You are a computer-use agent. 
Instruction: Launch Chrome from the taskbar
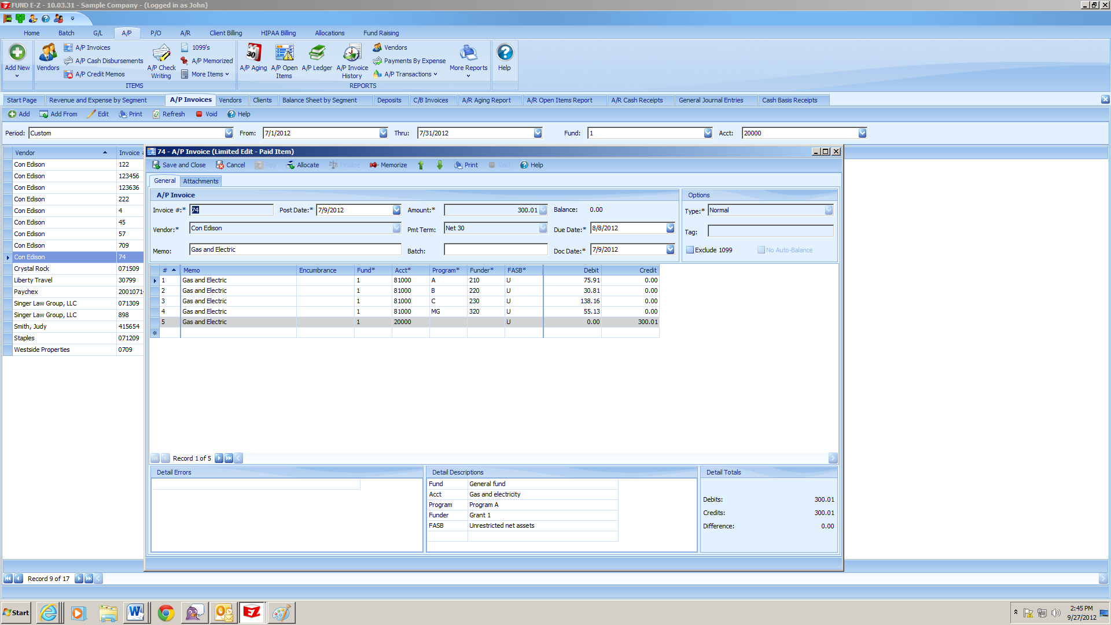pos(166,613)
